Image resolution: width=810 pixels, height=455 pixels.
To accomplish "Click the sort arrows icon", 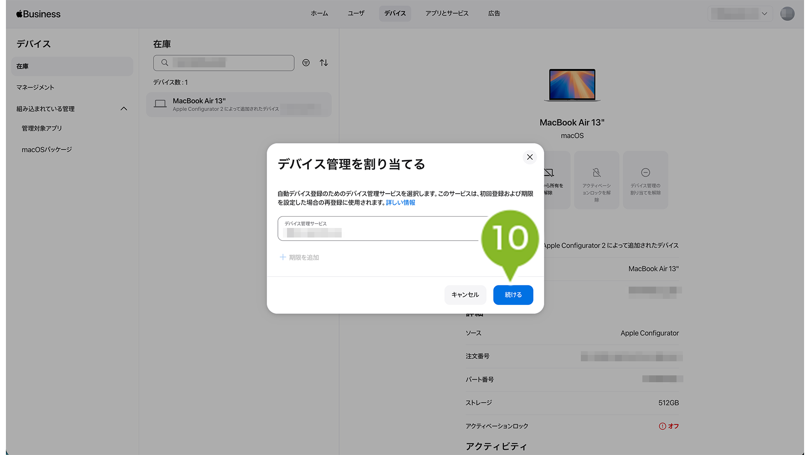I will [323, 63].
